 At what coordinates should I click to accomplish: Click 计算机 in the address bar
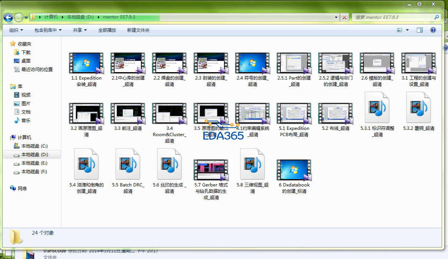[51, 17]
